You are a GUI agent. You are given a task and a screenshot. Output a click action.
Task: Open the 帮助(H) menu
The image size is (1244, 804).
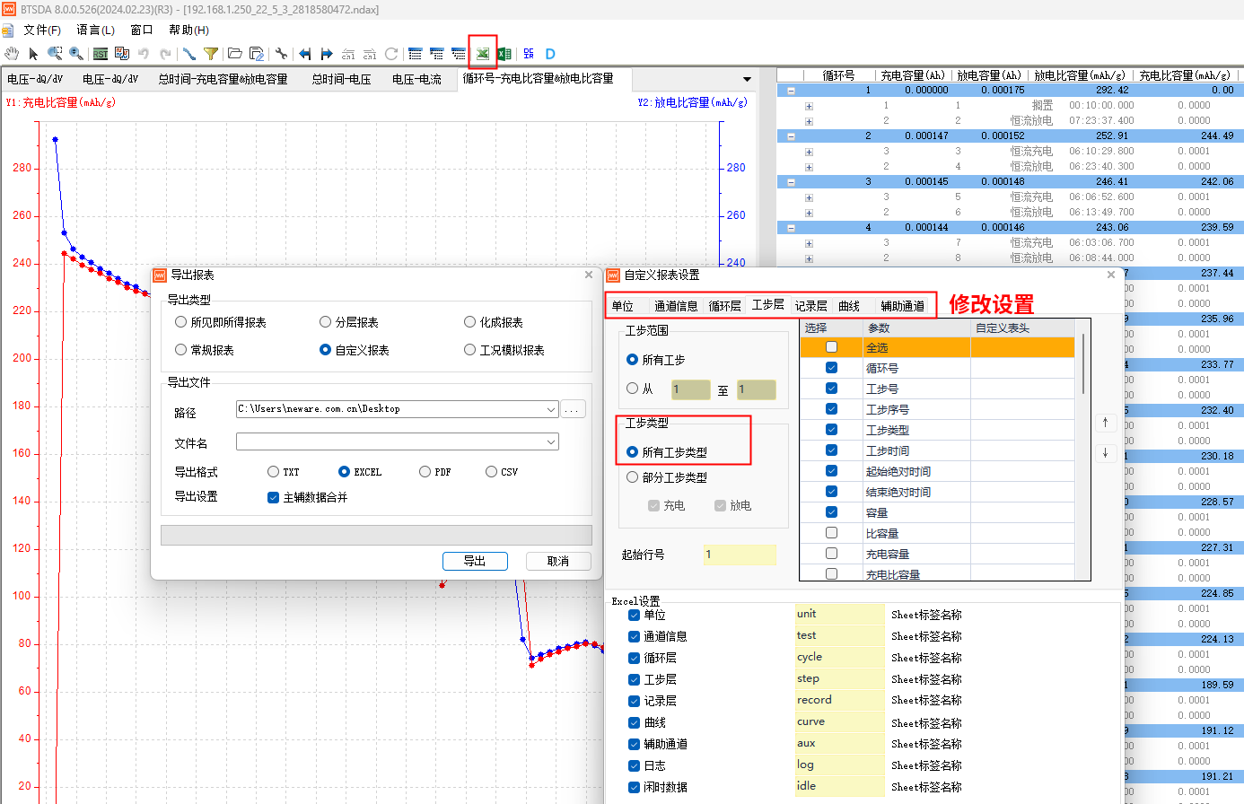tap(188, 30)
